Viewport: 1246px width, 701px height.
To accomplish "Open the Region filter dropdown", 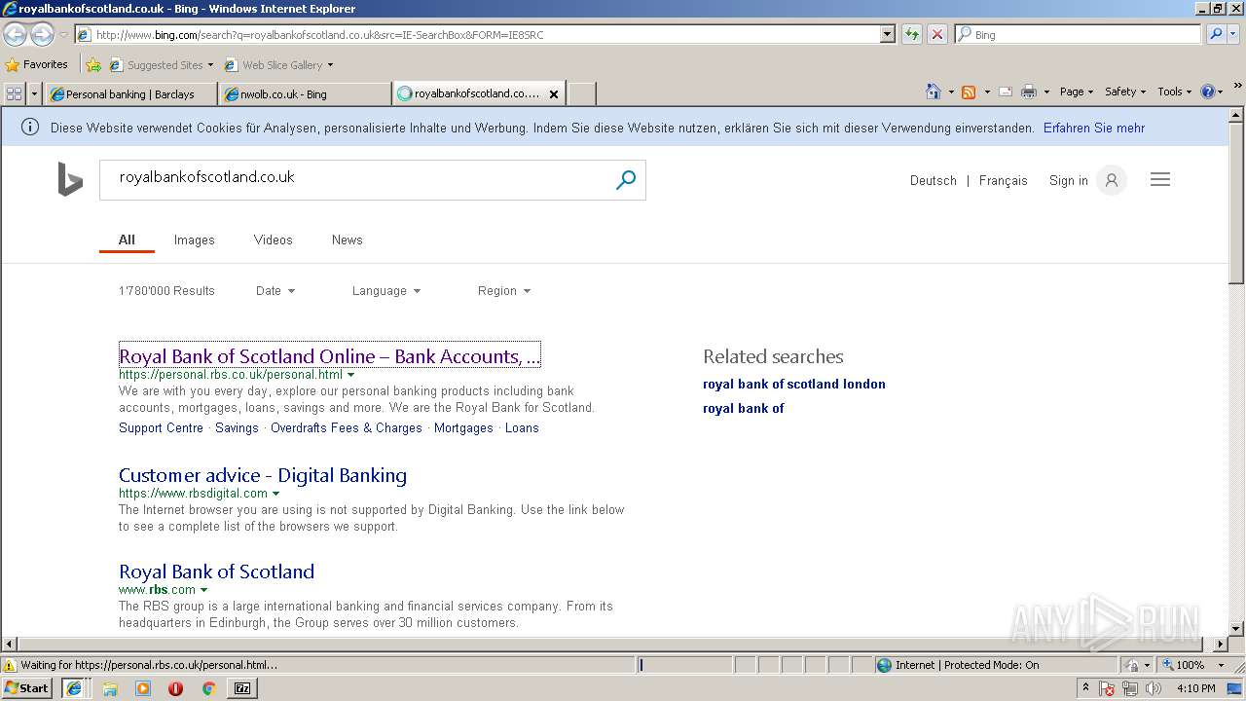I will click(503, 291).
